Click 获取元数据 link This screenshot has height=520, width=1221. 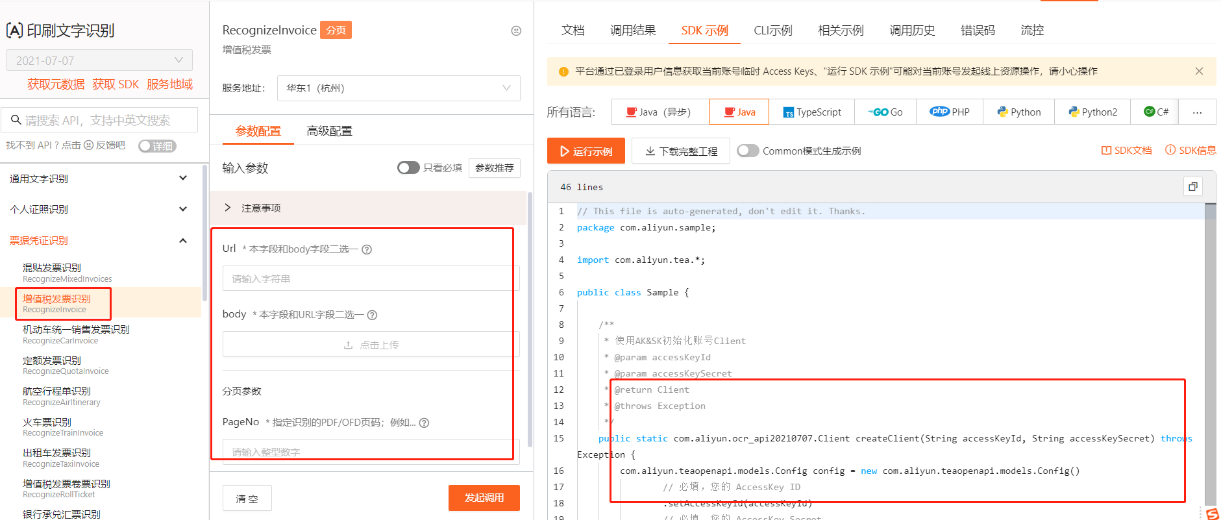[56, 84]
